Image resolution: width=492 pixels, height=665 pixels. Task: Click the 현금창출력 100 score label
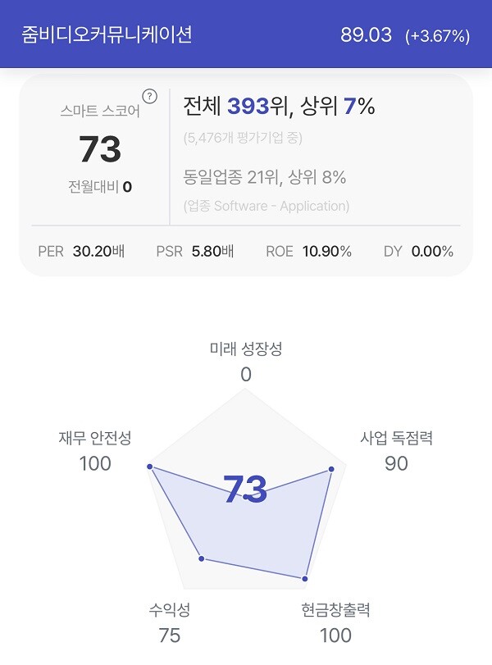pyautogui.click(x=335, y=622)
